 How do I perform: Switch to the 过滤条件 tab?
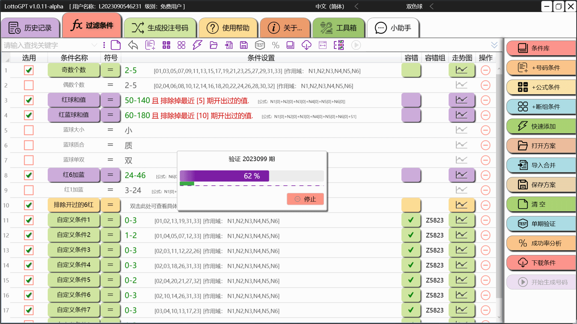[x=92, y=25]
